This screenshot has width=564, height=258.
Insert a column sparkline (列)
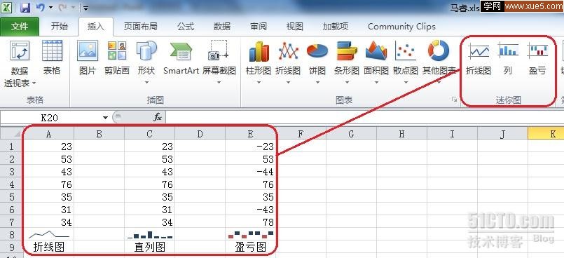click(x=508, y=57)
